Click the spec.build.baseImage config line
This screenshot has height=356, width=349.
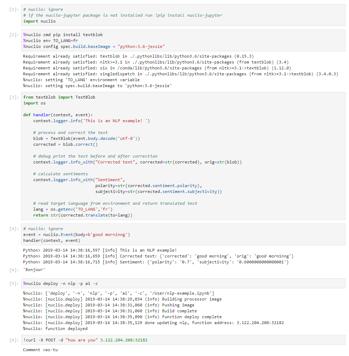coord(94,46)
